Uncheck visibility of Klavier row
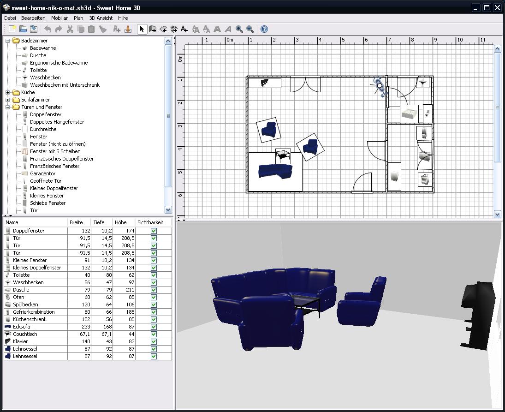This screenshot has width=505, height=412. (154, 341)
